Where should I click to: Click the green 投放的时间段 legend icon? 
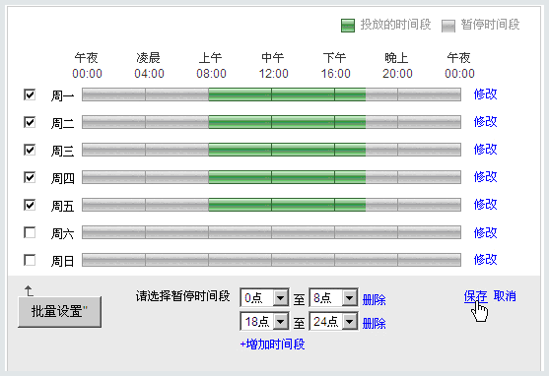point(348,26)
